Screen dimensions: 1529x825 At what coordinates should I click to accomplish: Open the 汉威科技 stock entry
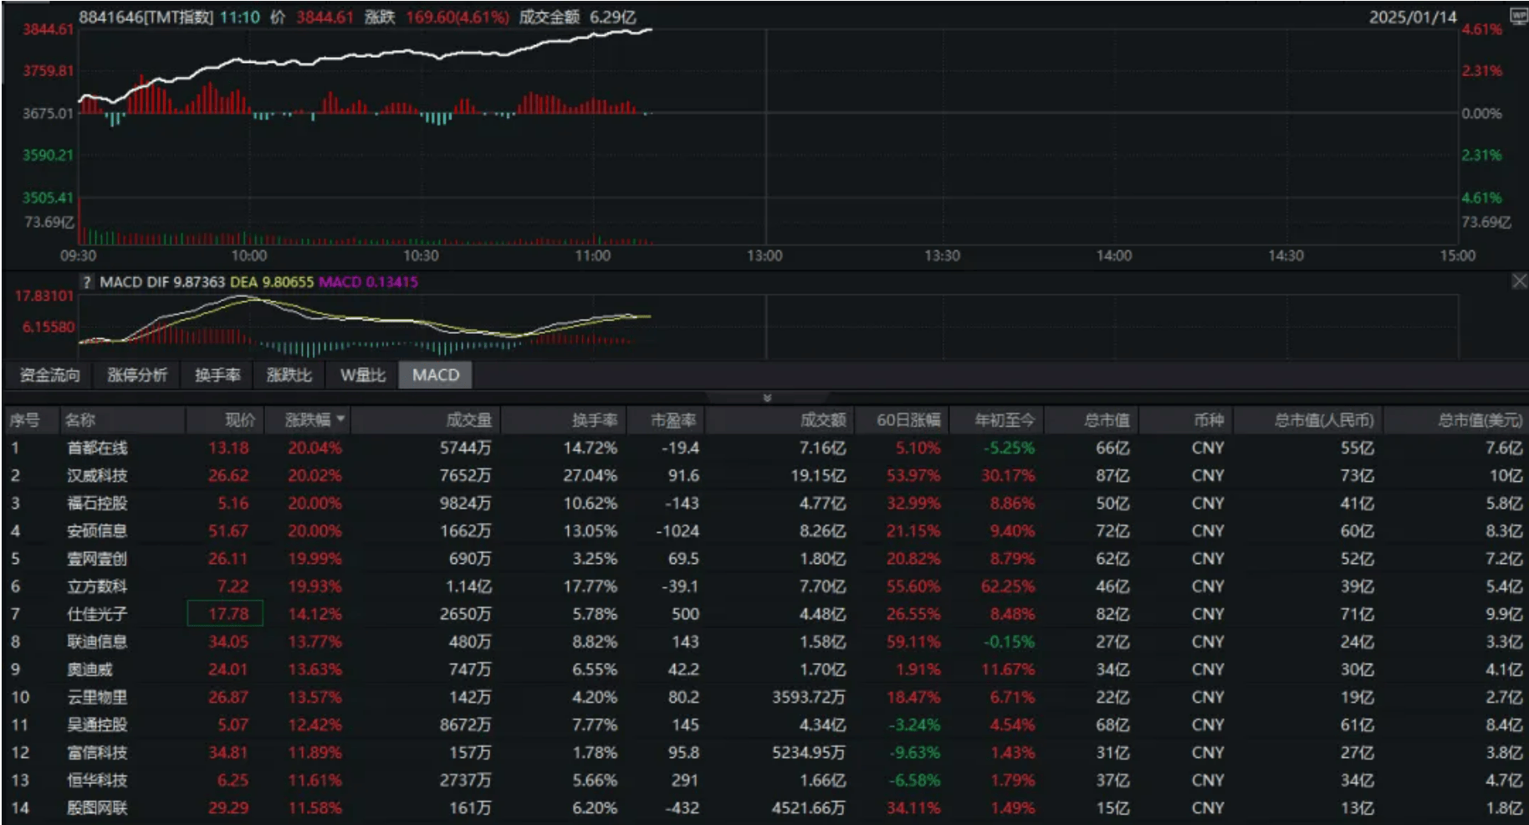click(x=97, y=475)
